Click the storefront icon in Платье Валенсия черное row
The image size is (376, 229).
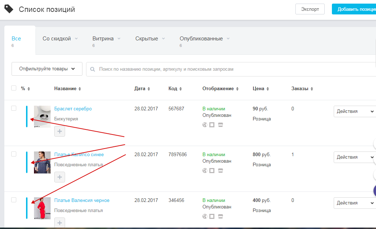click(221, 216)
